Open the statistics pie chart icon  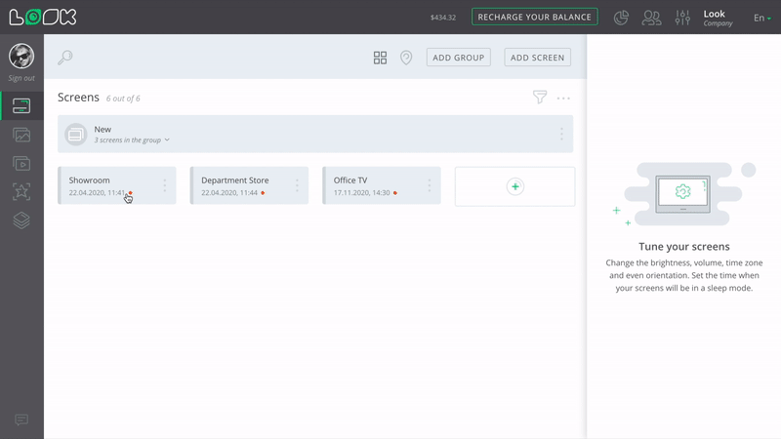click(x=621, y=18)
